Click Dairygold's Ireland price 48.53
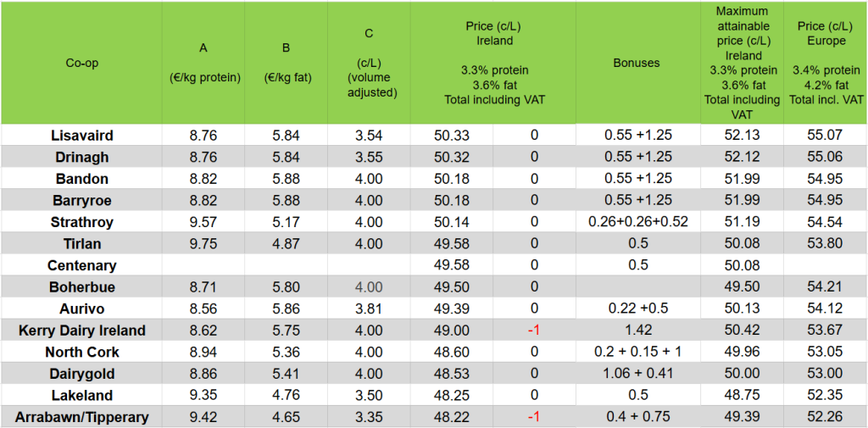 [x=452, y=374]
